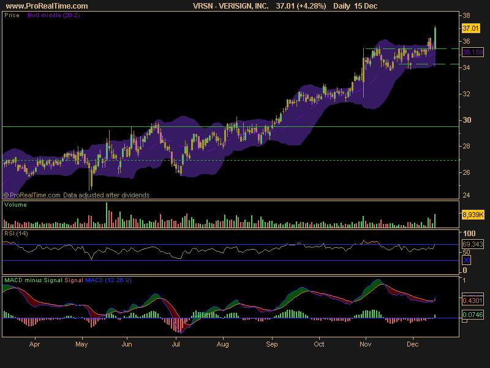Click the 0.4301 MACD signal value tag

tap(473, 301)
